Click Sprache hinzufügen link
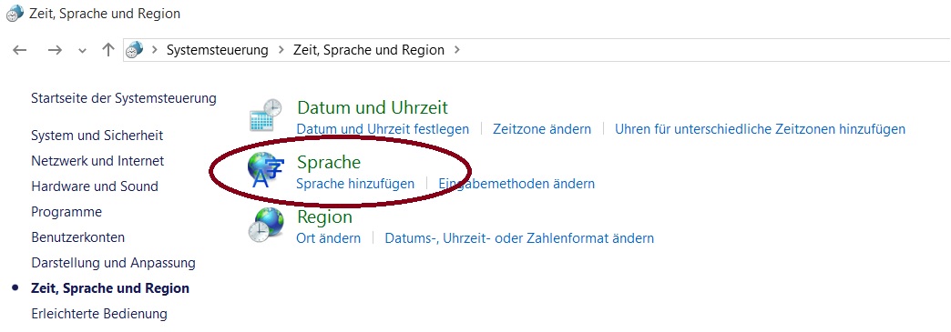Image resolution: width=951 pixels, height=332 pixels. tap(355, 184)
